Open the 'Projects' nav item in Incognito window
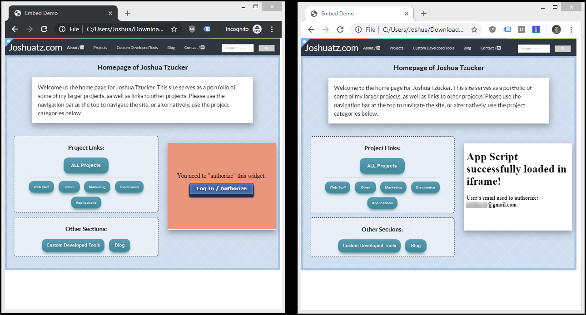This screenshot has height=315, width=586. click(100, 48)
